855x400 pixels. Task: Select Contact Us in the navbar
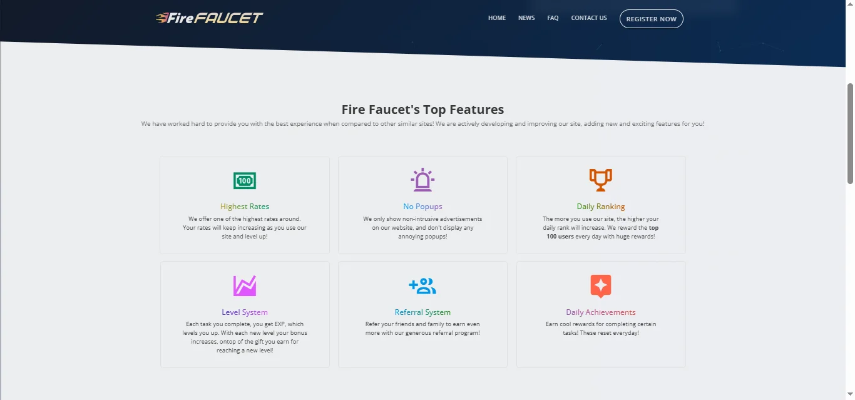(589, 18)
